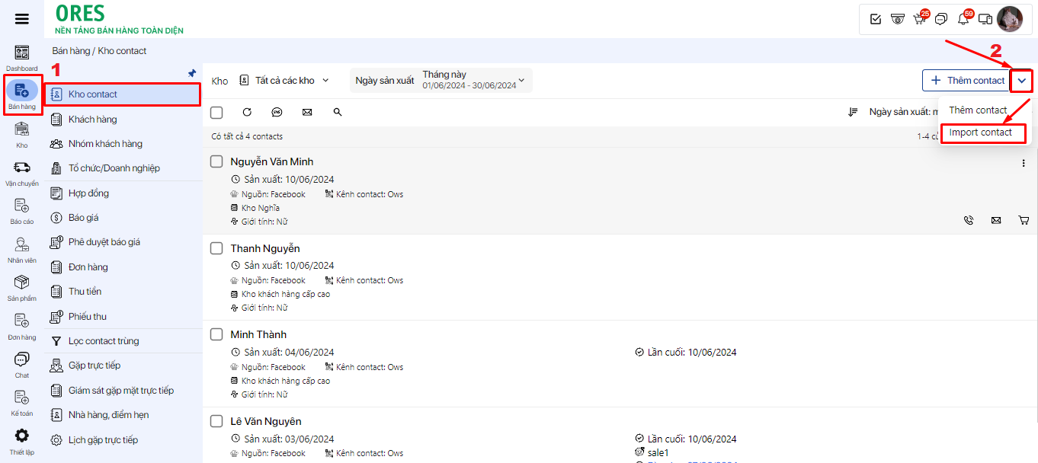Tick the checkbox for Nguyễn Văn Minh
1038x463 pixels.
(x=216, y=161)
